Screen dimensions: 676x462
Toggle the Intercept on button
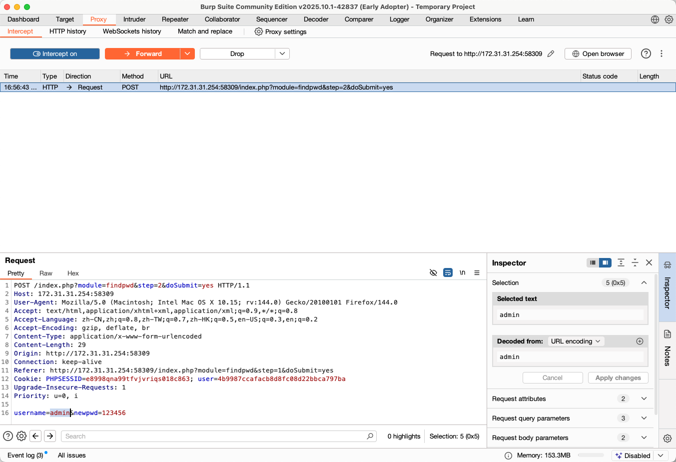[x=55, y=53]
